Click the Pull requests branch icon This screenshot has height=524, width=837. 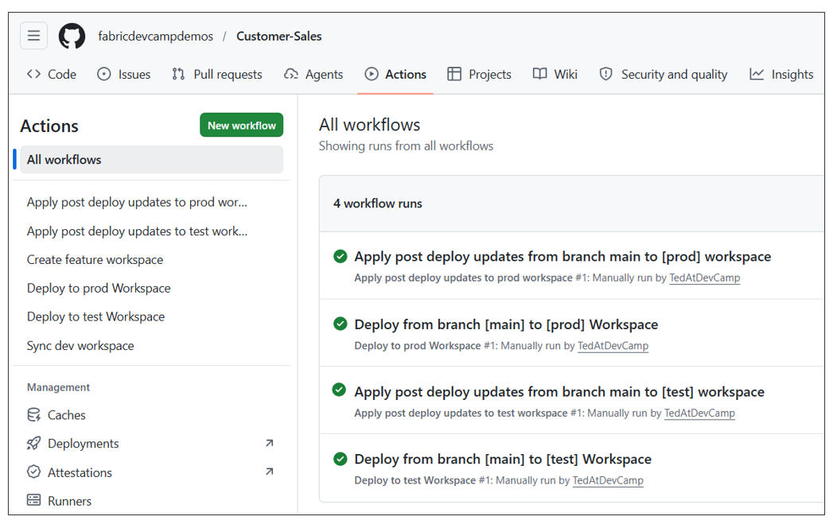178,74
